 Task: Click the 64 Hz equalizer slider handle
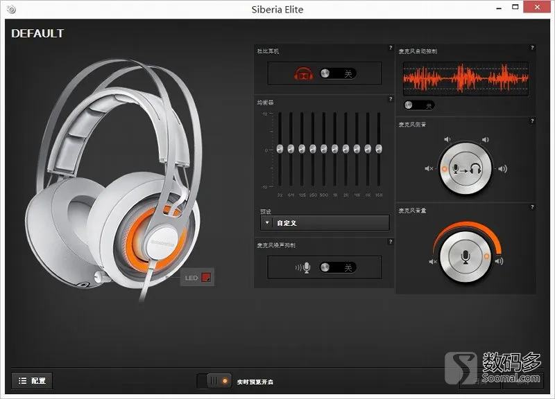[x=291, y=149]
